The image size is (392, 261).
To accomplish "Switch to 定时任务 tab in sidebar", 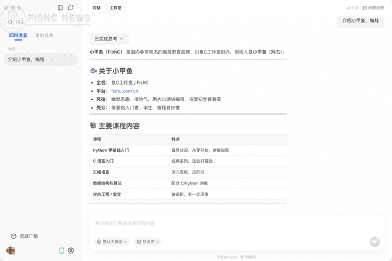I will pos(44,35).
